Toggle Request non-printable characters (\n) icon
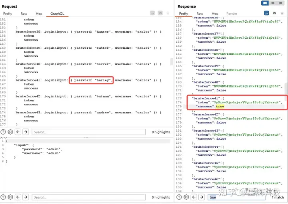The width and height of the screenshot is (288, 204). pos(160,13)
